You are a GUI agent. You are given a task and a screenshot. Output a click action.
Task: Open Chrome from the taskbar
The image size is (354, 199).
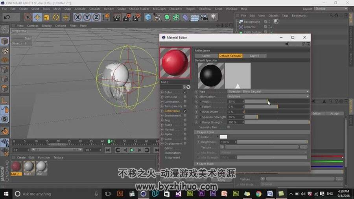pyautogui.click(x=258, y=193)
